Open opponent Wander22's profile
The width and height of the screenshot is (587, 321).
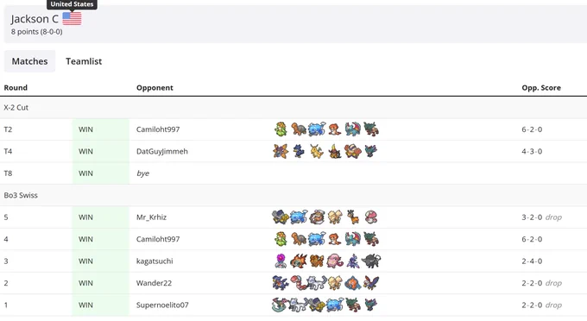point(154,283)
